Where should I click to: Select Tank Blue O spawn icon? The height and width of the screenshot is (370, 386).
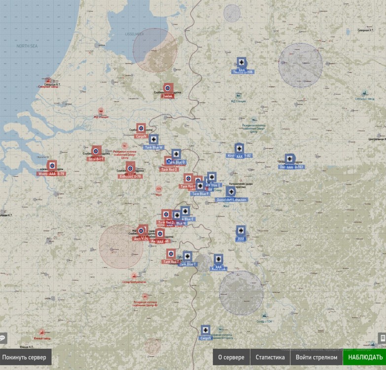[176, 154]
